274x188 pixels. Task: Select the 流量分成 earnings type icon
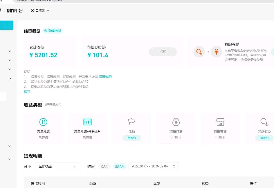43,122
